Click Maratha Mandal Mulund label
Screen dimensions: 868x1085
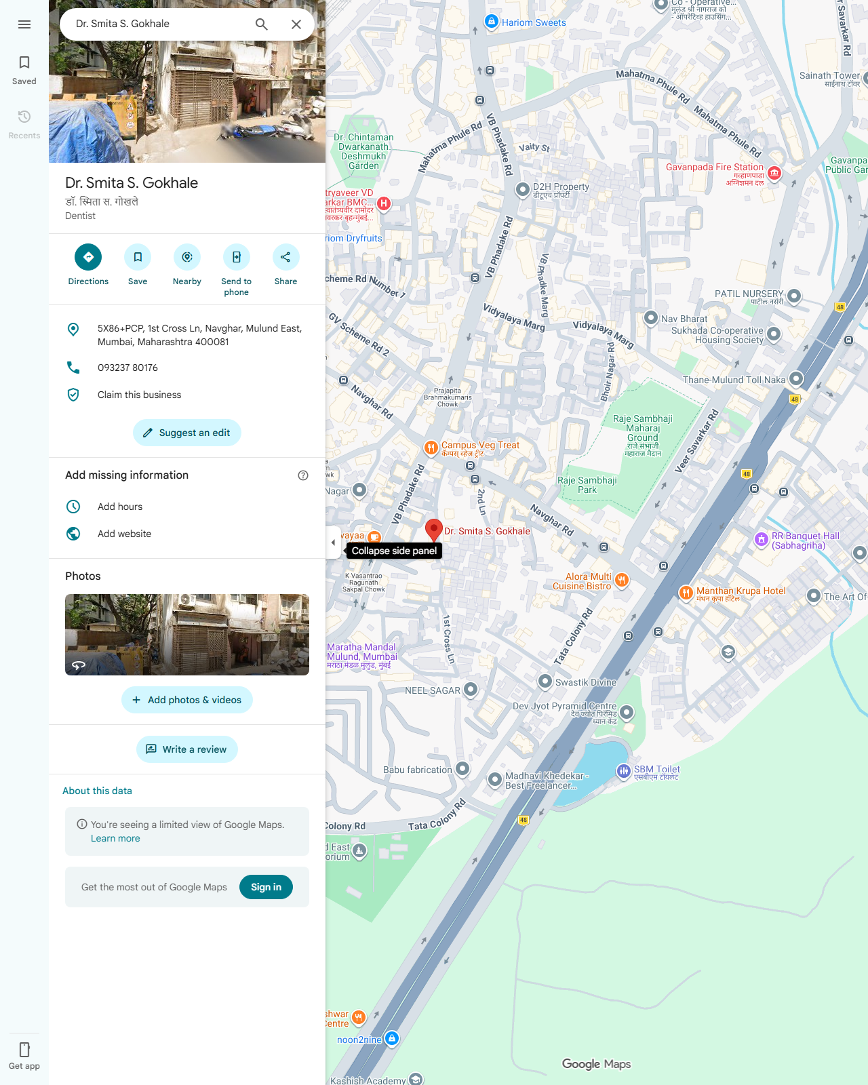coord(361,656)
